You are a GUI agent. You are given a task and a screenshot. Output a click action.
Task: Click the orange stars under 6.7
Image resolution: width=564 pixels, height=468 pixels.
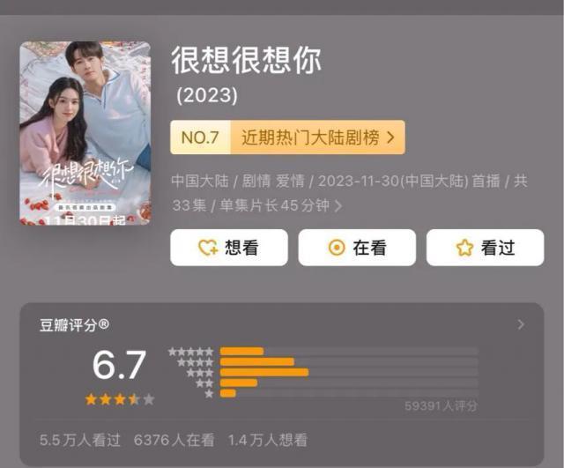coord(120,399)
